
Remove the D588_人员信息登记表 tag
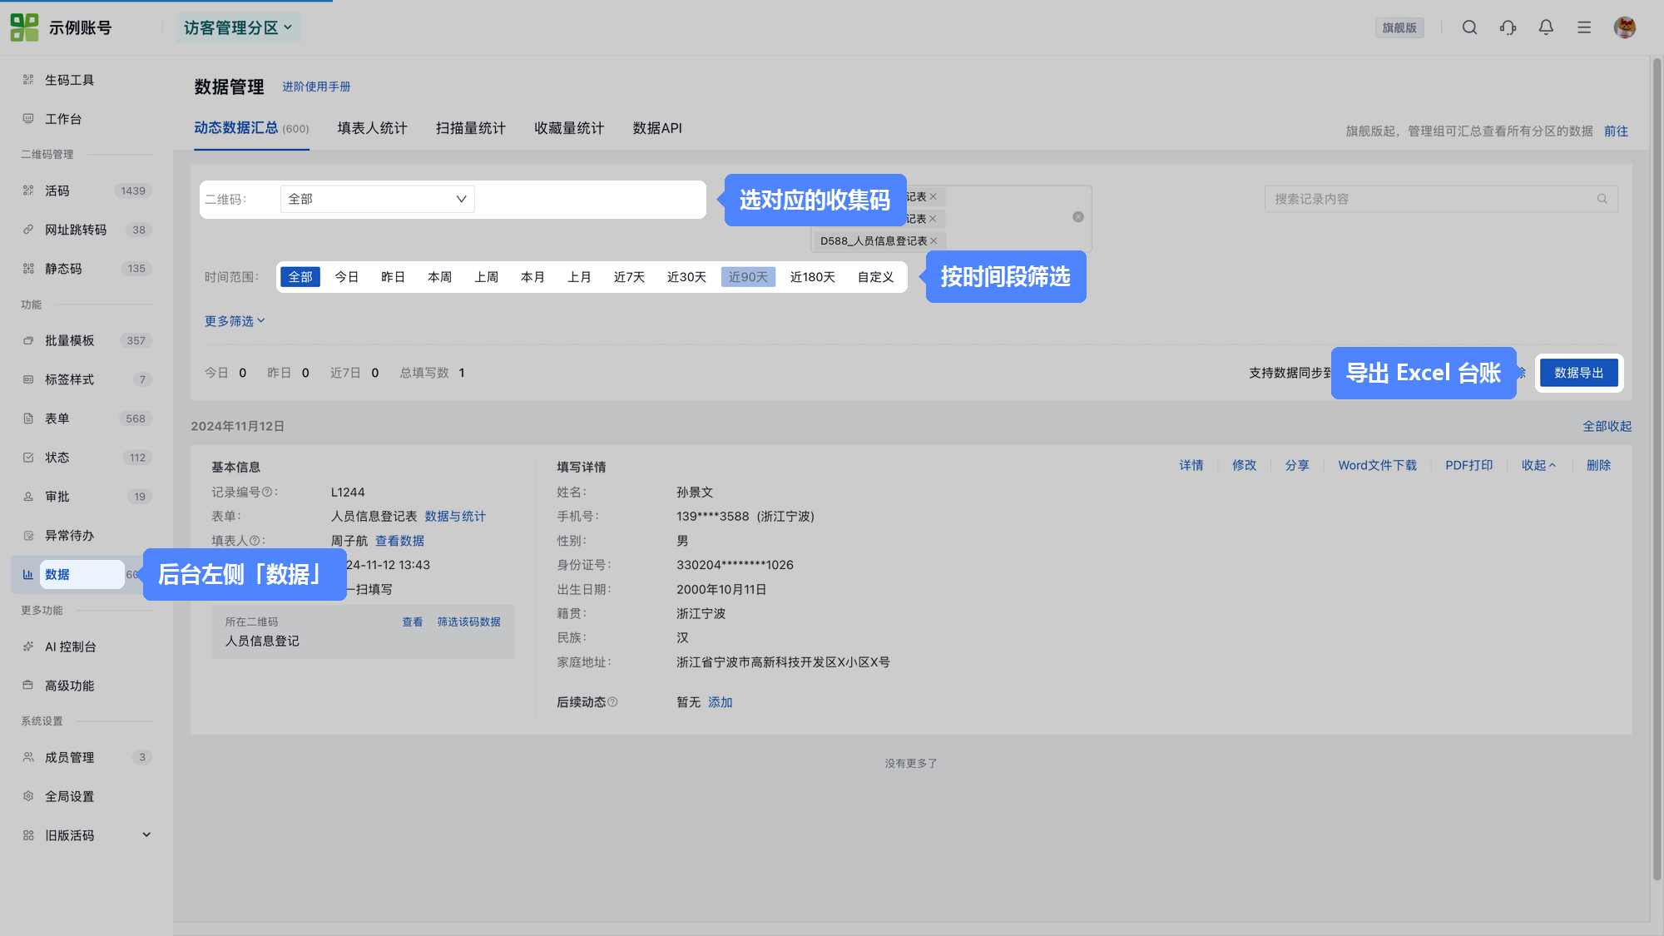[x=934, y=241]
